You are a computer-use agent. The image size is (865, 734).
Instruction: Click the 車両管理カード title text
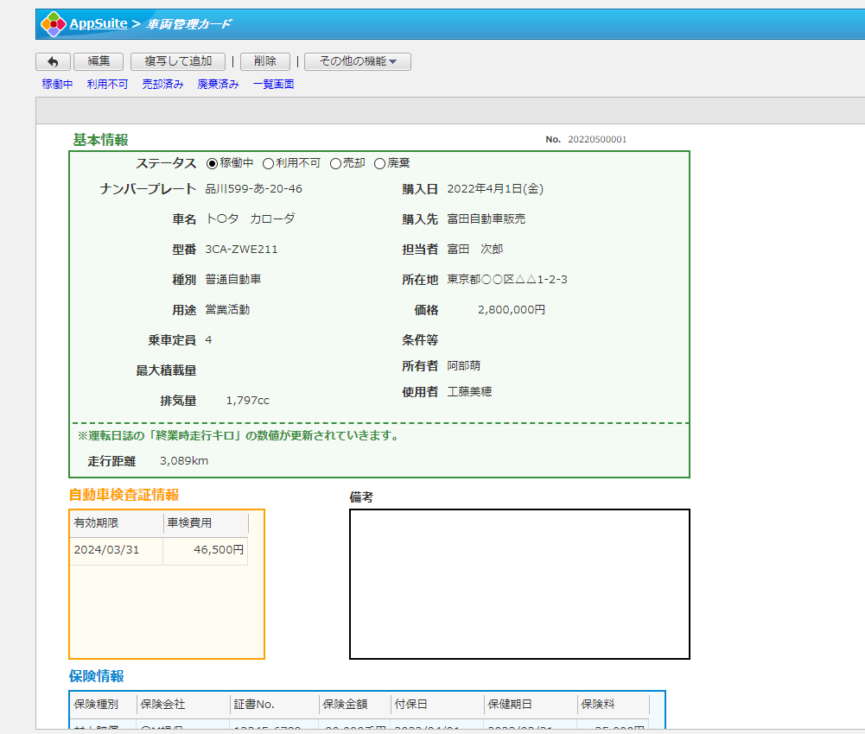click(188, 24)
